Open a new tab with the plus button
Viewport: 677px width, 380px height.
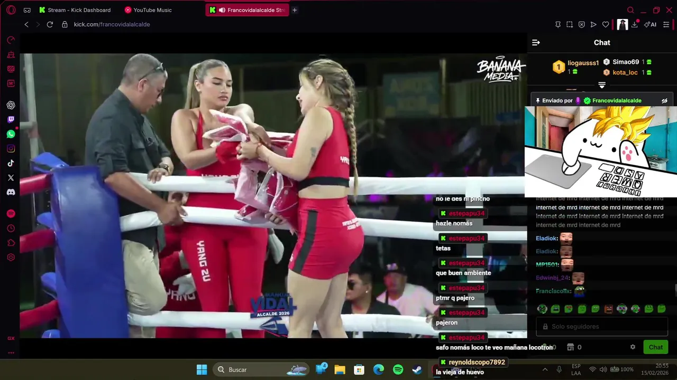295,10
